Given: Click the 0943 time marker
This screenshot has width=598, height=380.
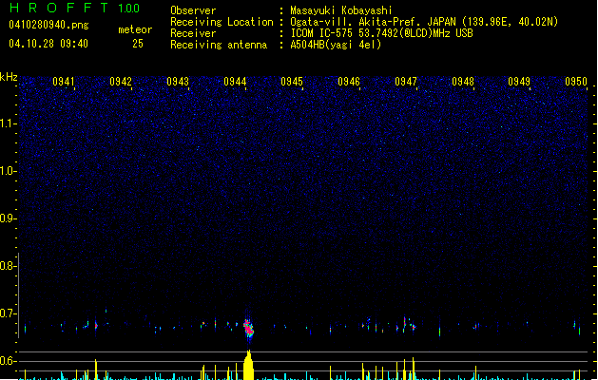Looking at the screenshot, I should click(x=178, y=82).
